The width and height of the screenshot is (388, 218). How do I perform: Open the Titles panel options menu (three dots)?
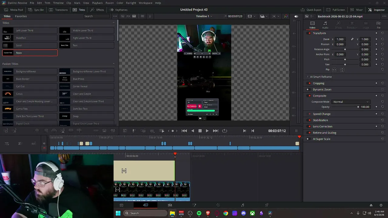pyautogui.click(x=115, y=16)
